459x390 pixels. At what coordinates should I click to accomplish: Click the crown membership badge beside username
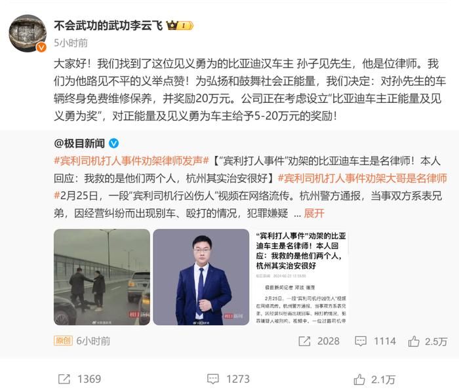pyautogui.click(x=180, y=26)
